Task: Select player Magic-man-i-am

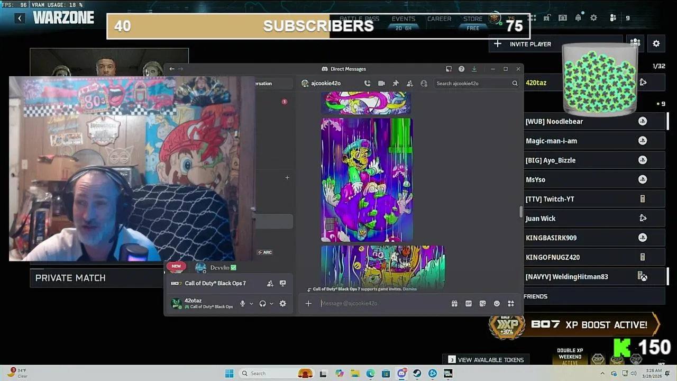Action: tap(594, 141)
